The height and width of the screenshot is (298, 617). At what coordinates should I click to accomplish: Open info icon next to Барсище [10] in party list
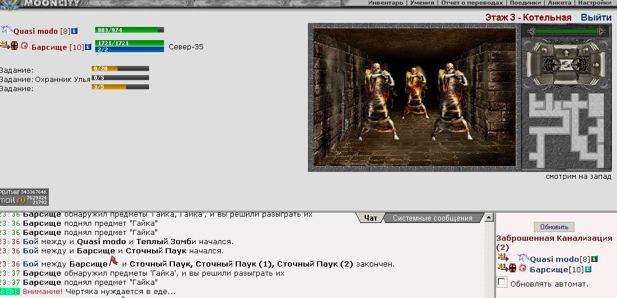pos(88,47)
